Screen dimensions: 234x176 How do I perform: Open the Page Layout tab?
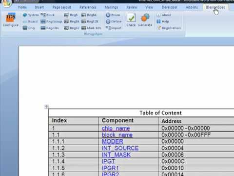62,7
